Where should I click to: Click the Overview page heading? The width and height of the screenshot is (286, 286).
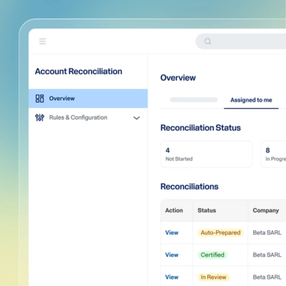pyautogui.click(x=178, y=78)
